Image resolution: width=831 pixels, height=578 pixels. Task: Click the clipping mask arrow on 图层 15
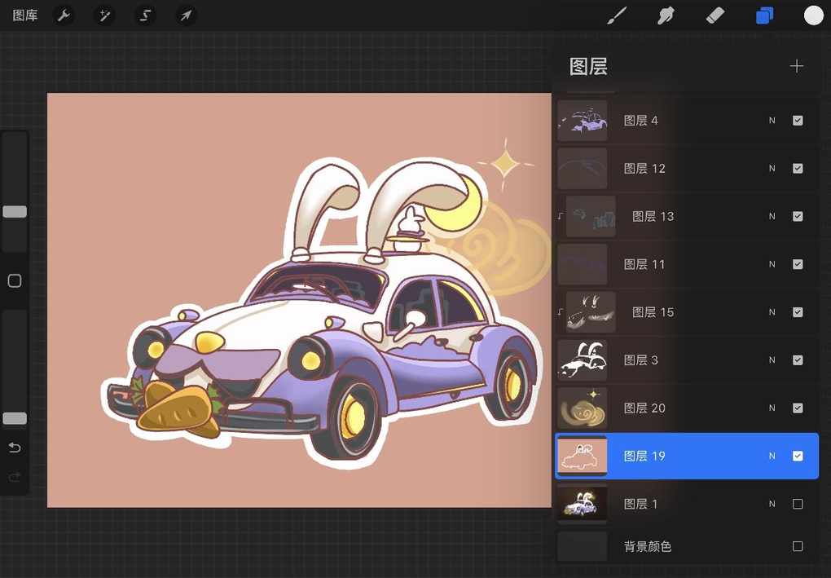coord(561,311)
